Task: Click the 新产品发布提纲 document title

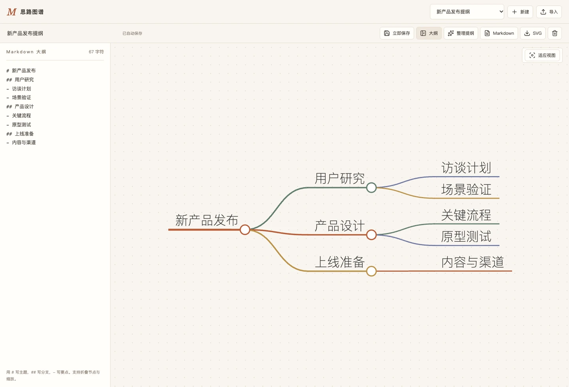Action: coord(25,33)
